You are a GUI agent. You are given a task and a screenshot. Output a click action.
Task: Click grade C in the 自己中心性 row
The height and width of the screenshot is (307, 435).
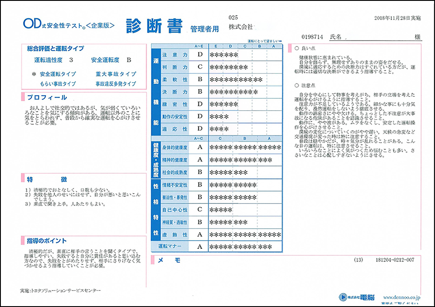(x=200, y=210)
